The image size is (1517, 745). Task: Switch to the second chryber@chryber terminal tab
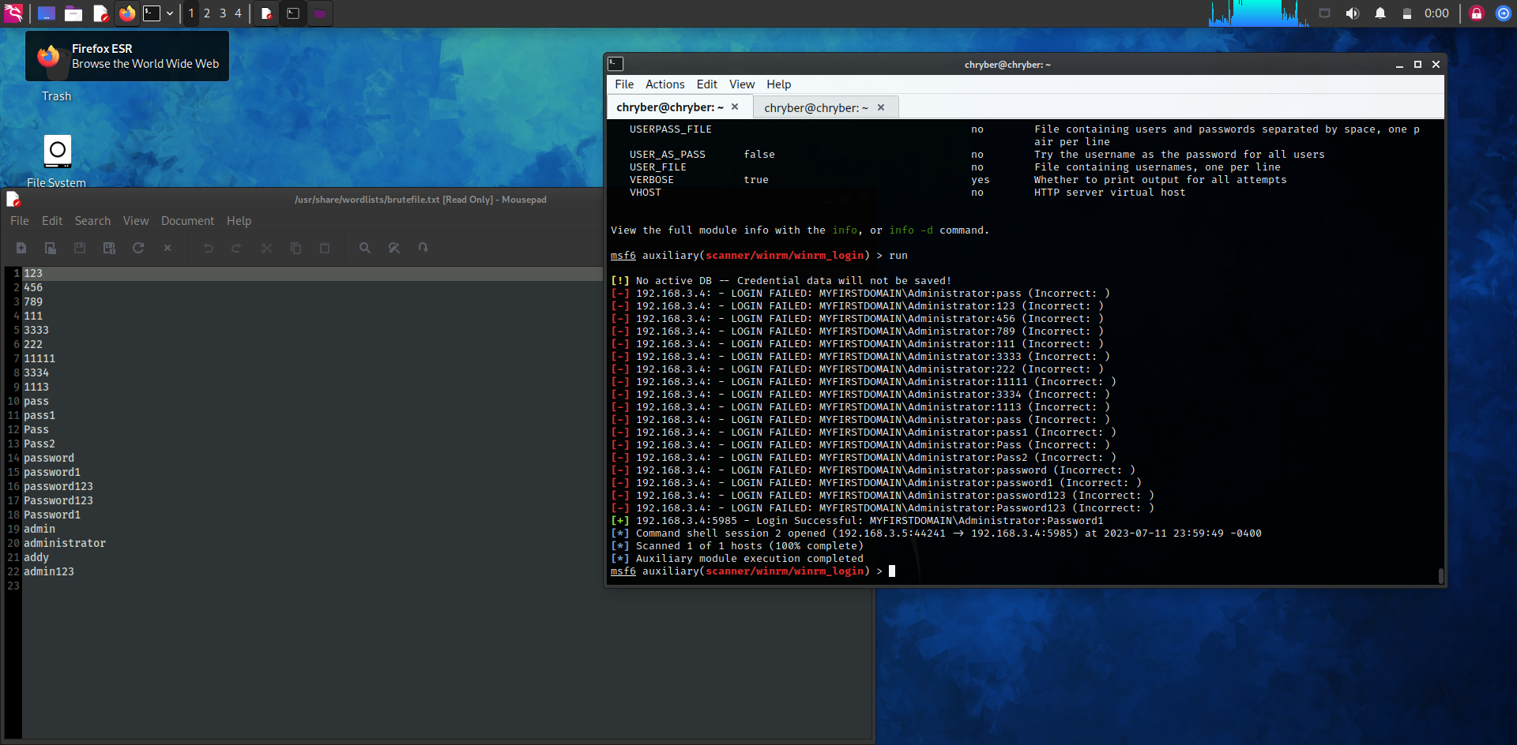[814, 107]
